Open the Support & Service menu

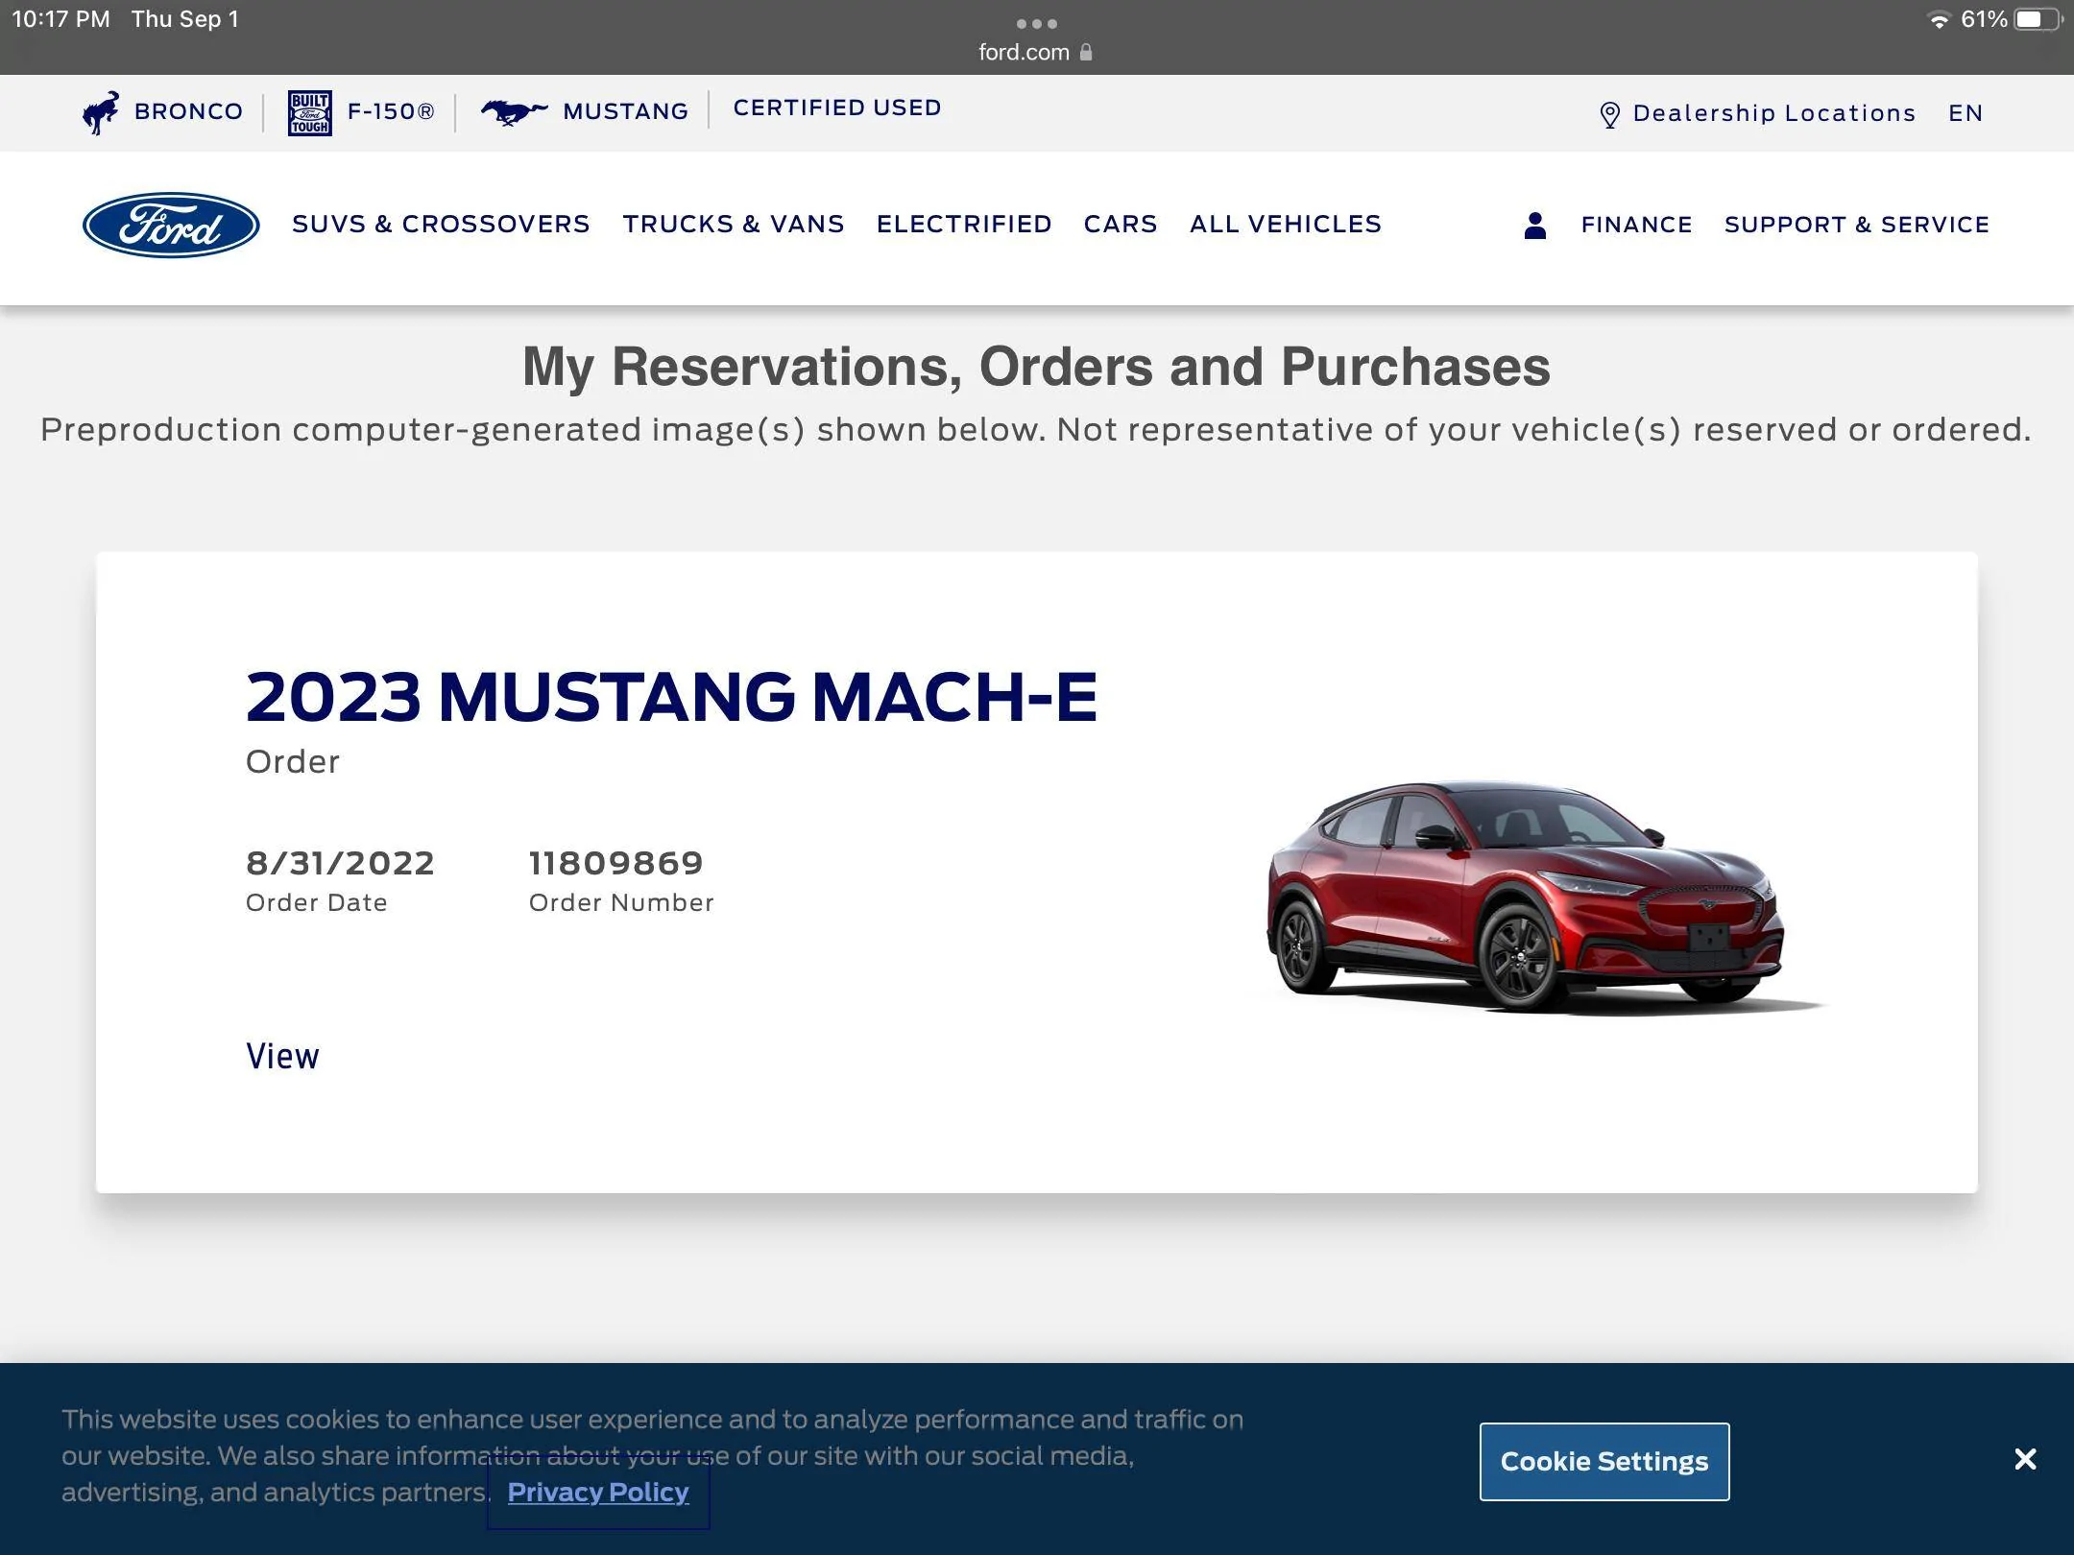1857,225
